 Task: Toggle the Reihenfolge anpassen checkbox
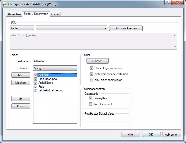[x=91, y=68]
